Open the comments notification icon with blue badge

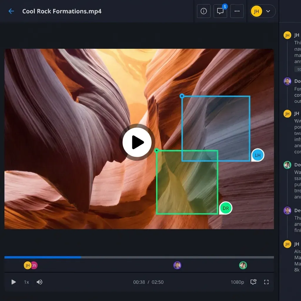220,11
